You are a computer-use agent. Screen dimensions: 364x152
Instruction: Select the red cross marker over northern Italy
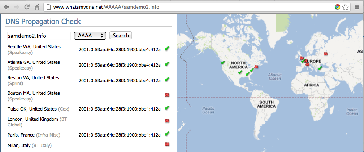tap(308, 64)
